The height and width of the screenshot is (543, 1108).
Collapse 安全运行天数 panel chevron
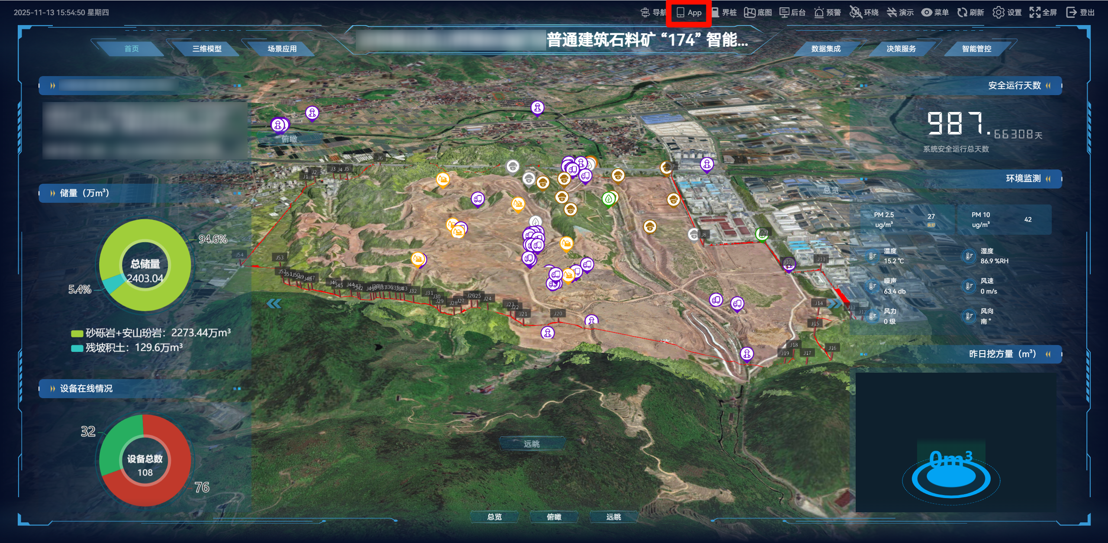pyautogui.click(x=1048, y=86)
